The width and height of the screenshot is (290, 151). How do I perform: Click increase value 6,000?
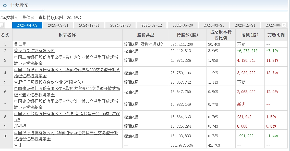(x=242, y=126)
